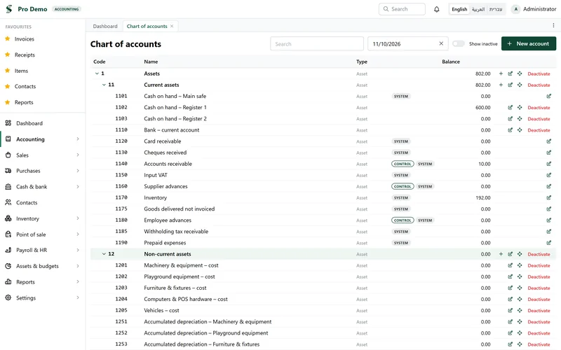Viewport: 561px width, 350px height.
Task: Open the notifications bell
Action: point(436,9)
